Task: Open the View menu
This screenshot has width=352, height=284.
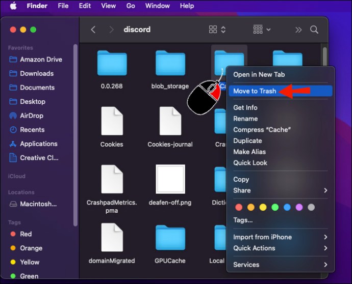Action: tap(109, 6)
